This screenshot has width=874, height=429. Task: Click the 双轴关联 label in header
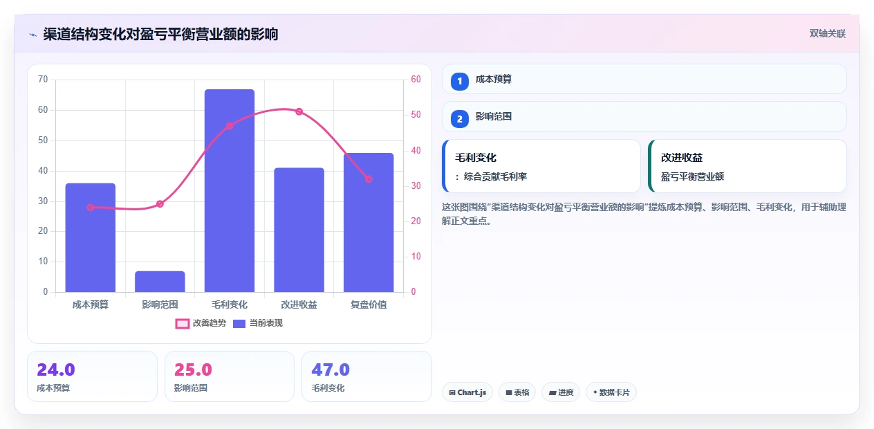coord(828,34)
